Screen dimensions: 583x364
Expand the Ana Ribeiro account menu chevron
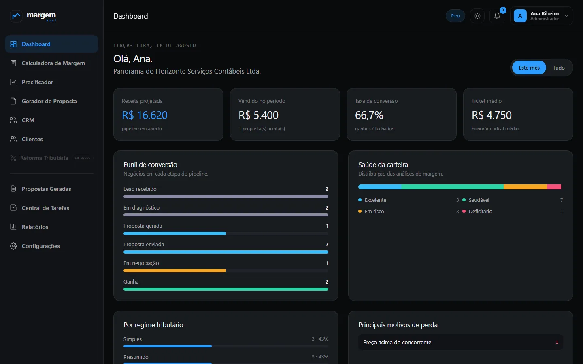pos(566,16)
